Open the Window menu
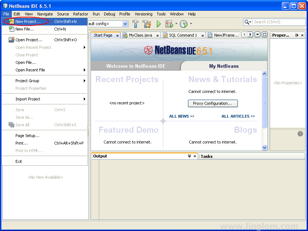The height and width of the screenshot is (231, 308). [x=177, y=14]
